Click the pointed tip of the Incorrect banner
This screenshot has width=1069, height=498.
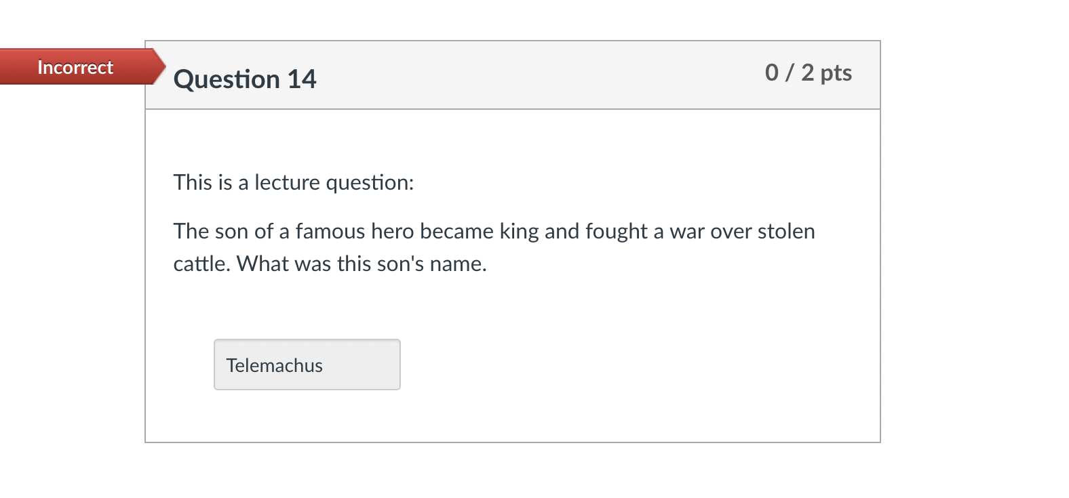[161, 68]
